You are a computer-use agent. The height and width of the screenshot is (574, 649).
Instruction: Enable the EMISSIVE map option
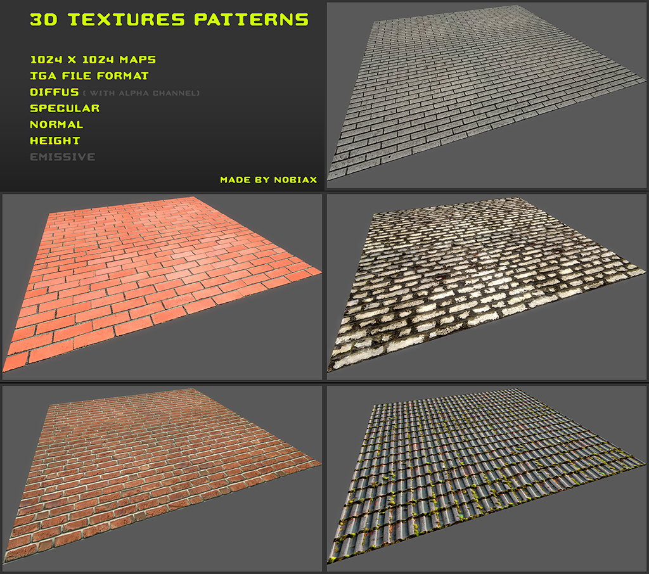click(x=62, y=156)
